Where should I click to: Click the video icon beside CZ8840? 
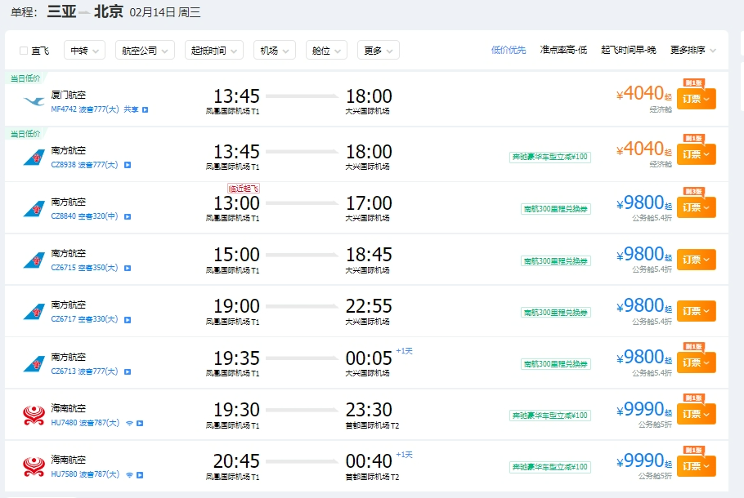point(128,216)
